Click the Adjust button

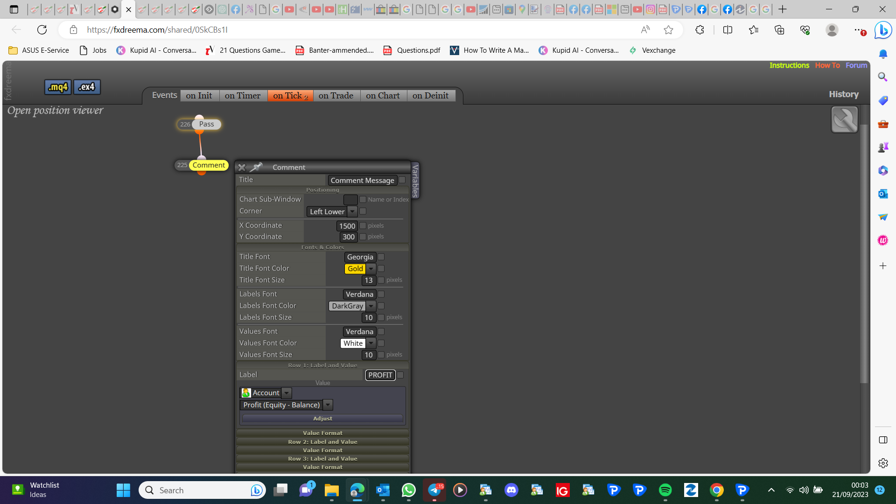(322, 419)
